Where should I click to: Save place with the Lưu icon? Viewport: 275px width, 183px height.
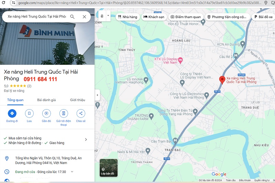coord(29,113)
